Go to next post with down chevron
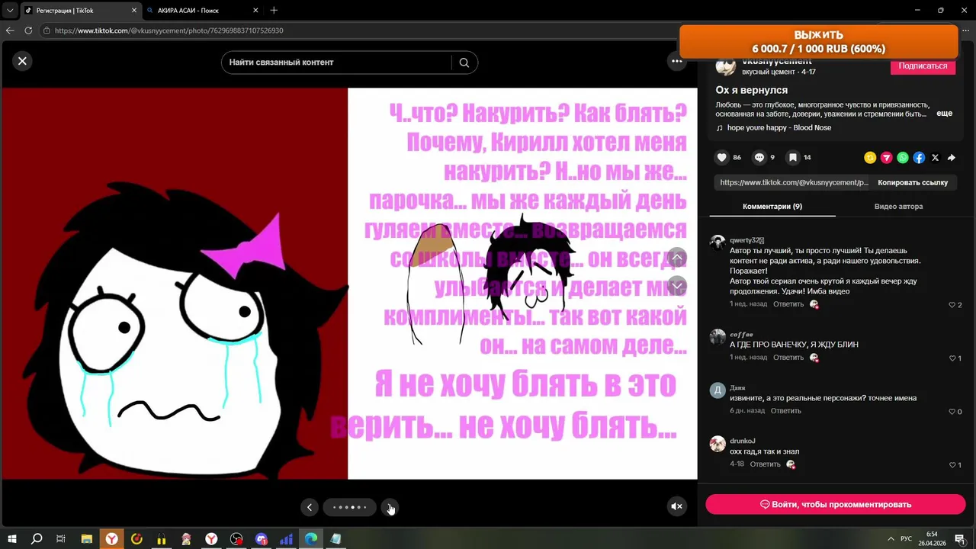 tap(677, 286)
